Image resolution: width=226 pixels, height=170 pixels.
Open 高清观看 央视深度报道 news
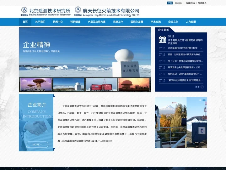coord(185,67)
